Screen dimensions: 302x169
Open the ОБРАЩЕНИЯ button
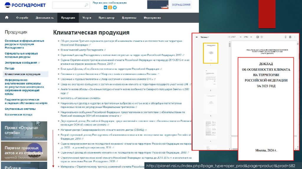(181, 5)
